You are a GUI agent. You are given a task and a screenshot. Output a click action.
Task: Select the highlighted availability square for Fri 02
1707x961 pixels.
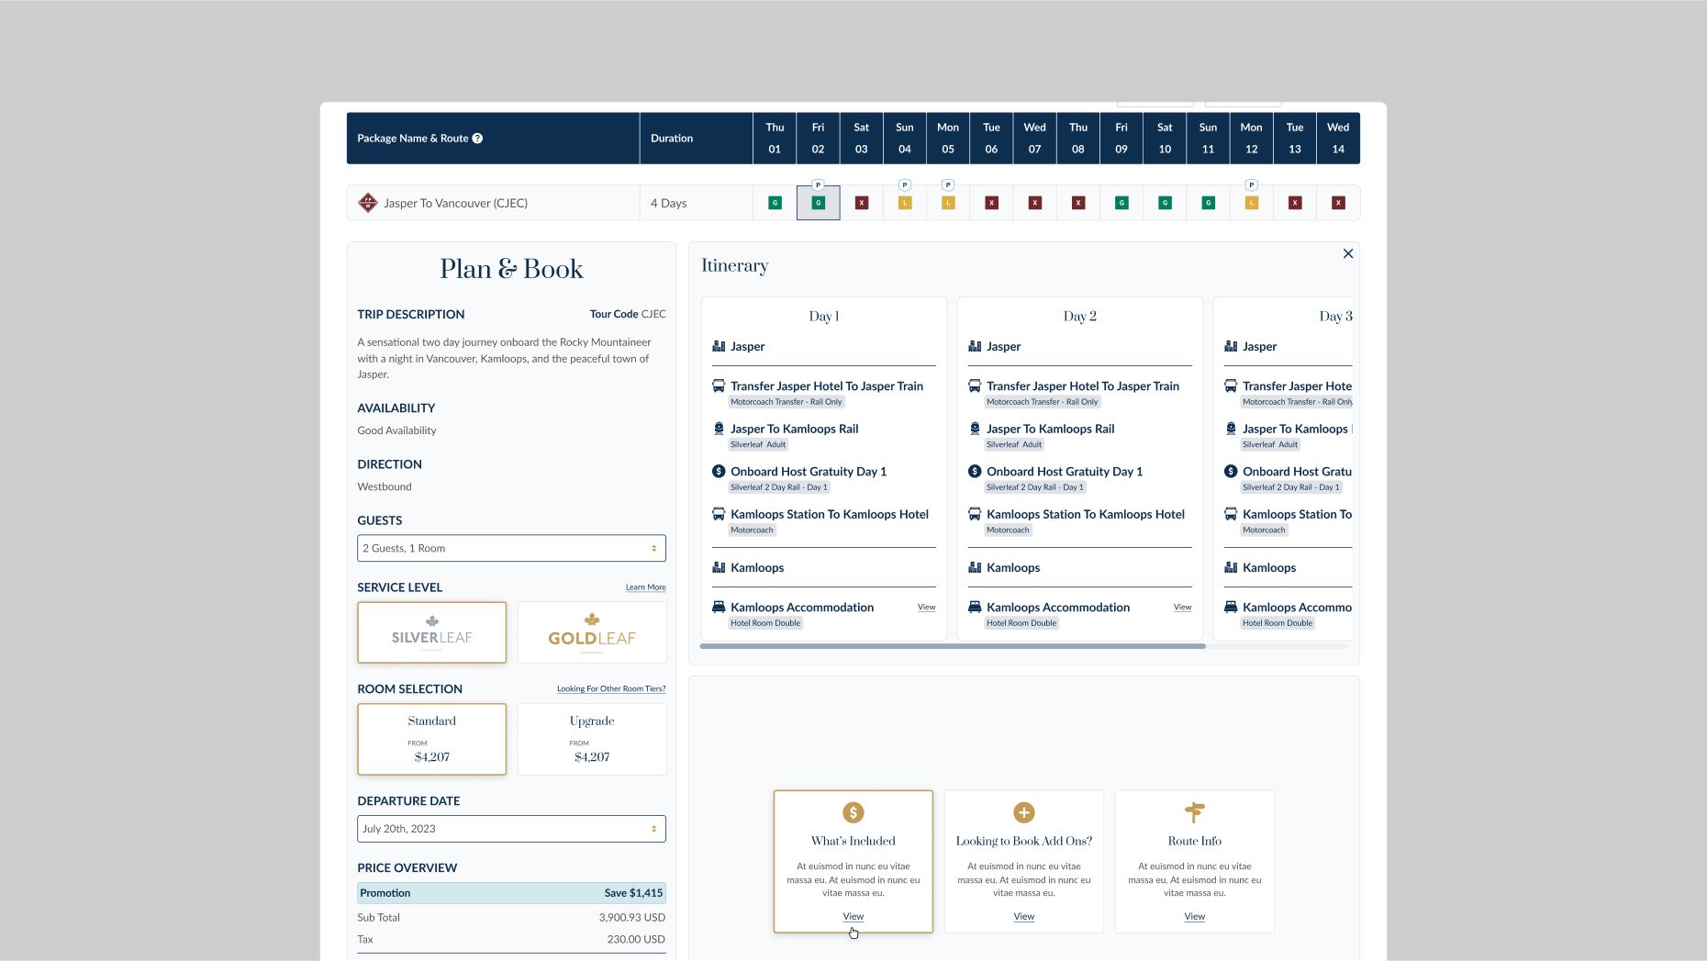tap(818, 203)
